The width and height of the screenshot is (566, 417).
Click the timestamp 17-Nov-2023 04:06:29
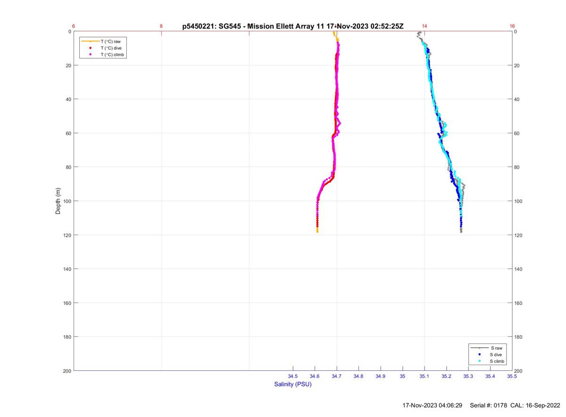click(x=432, y=405)
